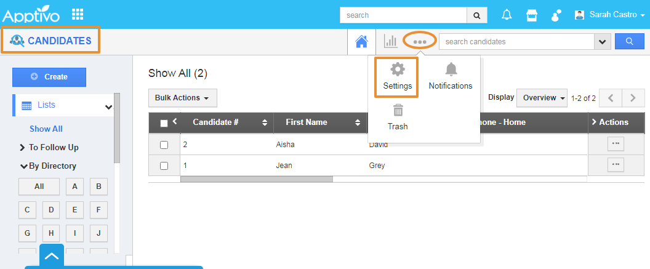Filter directory by letter F
650x269 pixels.
(x=98, y=210)
